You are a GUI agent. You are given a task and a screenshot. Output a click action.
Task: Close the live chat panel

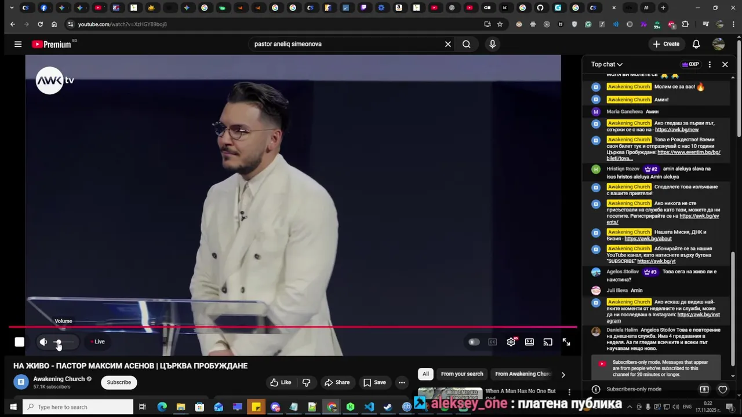pyautogui.click(x=725, y=64)
